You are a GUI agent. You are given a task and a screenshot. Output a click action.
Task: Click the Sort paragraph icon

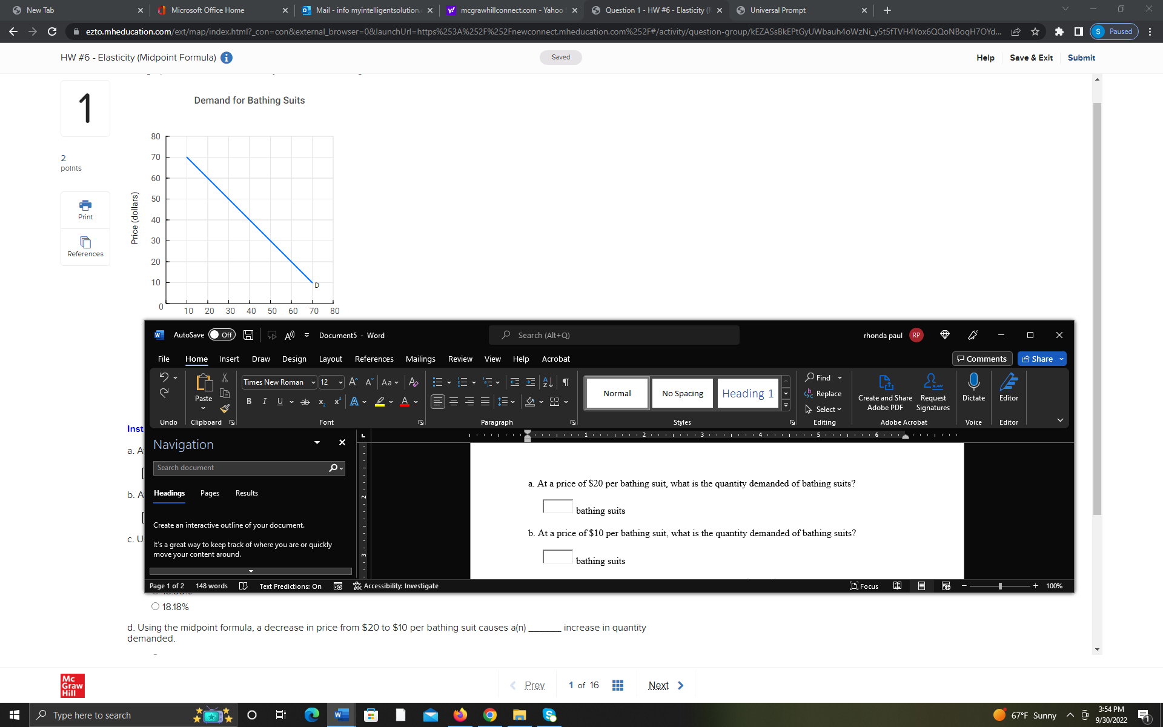[548, 382]
